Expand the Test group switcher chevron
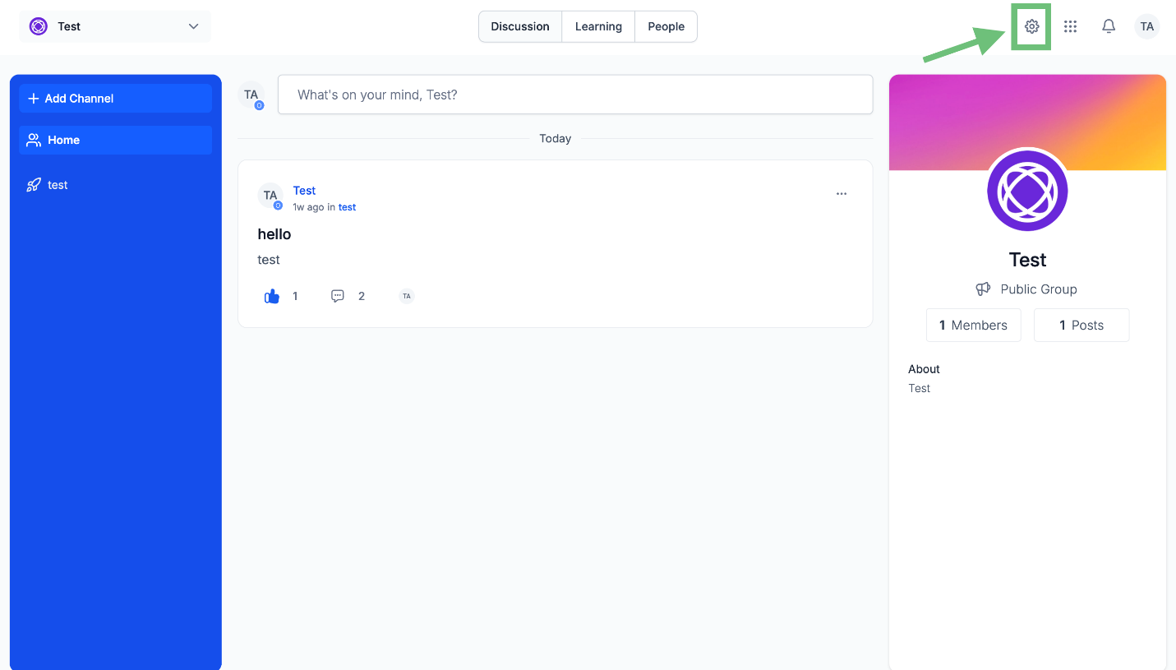 [194, 26]
